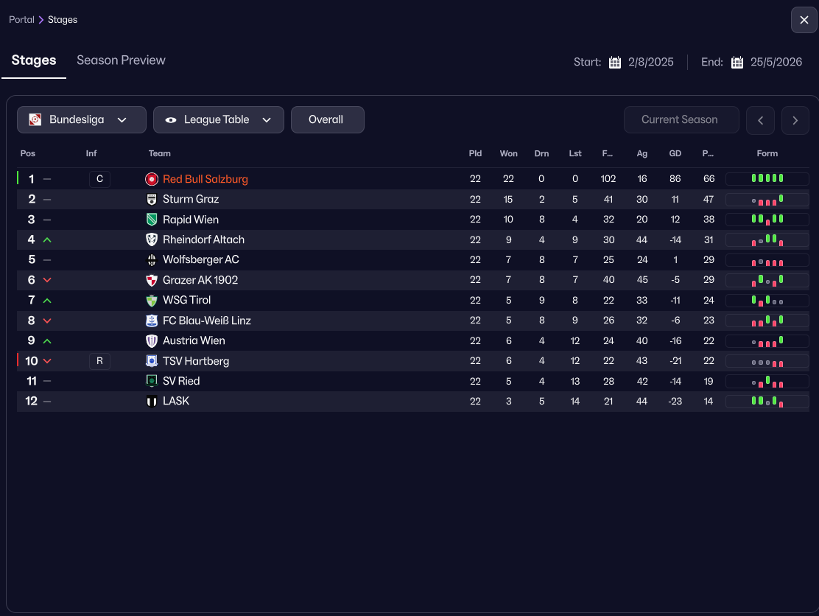This screenshot has width=819, height=616.
Task: Click the Overall button
Action: [x=327, y=119]
